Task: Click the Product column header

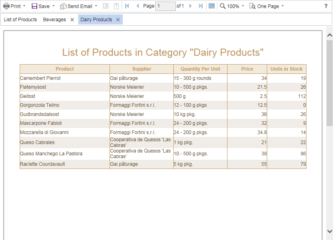Action: click(x=65, y=69)
